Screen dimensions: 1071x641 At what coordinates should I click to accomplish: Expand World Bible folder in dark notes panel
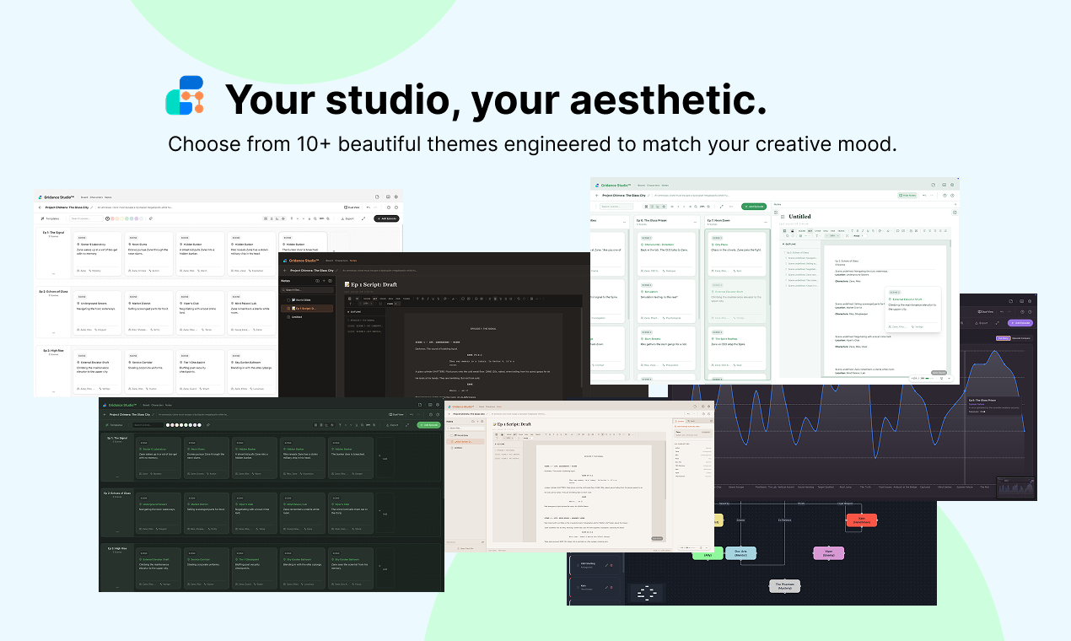(284, 299)
